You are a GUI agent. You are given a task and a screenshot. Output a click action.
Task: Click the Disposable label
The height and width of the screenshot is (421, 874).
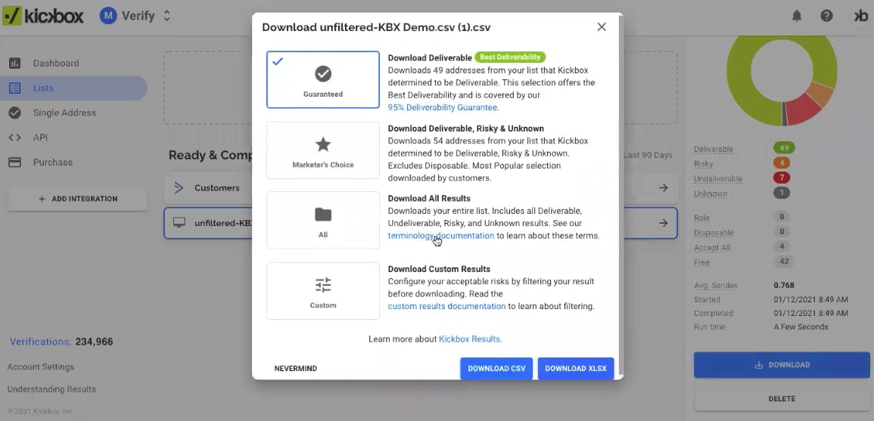pyautogui.click(x=714, y=233)
